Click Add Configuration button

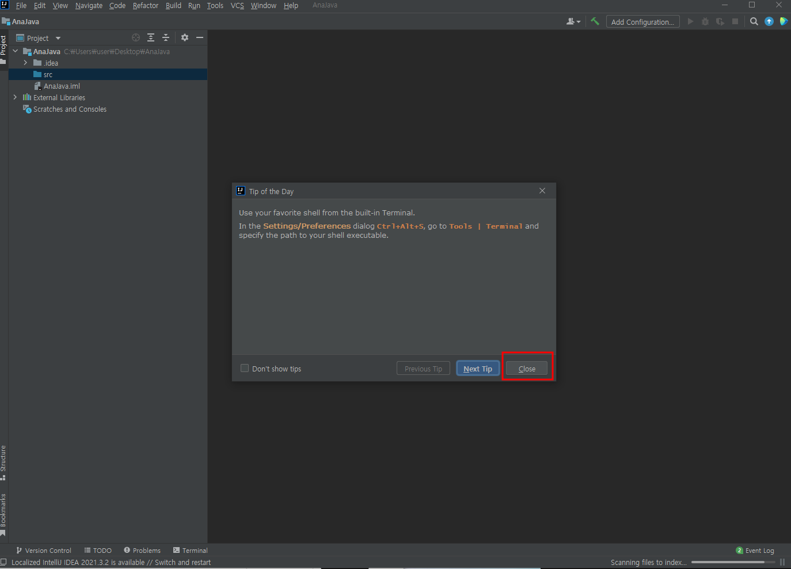point(642,22)
